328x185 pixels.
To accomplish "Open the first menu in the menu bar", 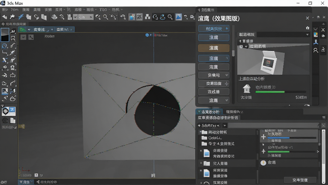I will 4,10.
